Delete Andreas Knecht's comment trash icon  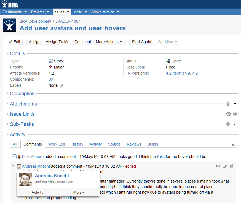(232, 166)
